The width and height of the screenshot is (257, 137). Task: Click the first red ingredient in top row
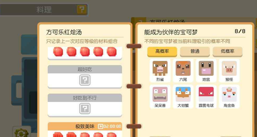[x=58, y=52]
